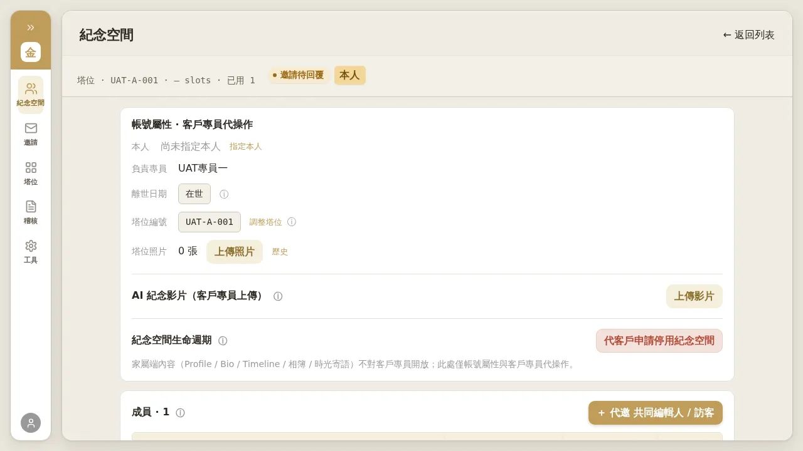Click the 調整塔位 link
The image size is (803, 451).
266,222
